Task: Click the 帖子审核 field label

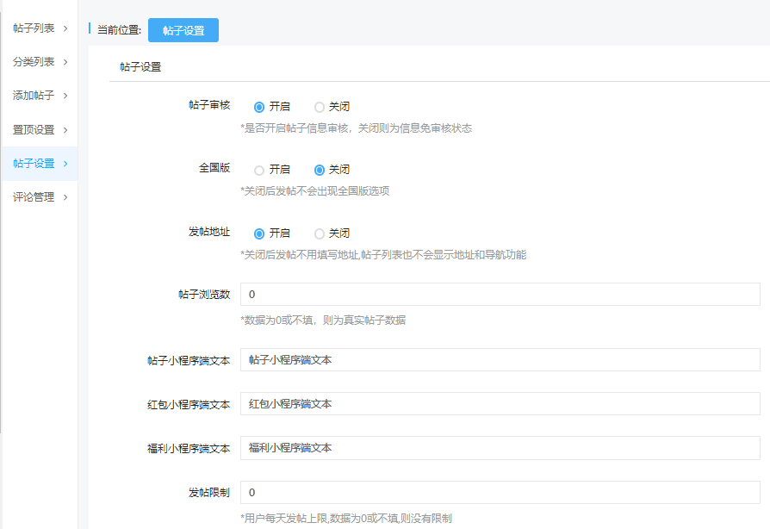Action: 209,105
